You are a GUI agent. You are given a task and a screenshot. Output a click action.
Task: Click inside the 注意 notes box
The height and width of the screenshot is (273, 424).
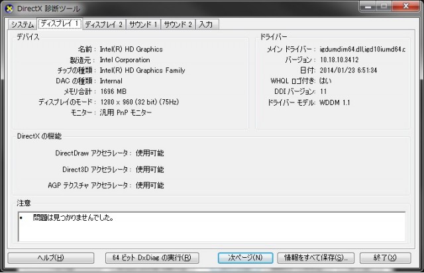point(212,227)
